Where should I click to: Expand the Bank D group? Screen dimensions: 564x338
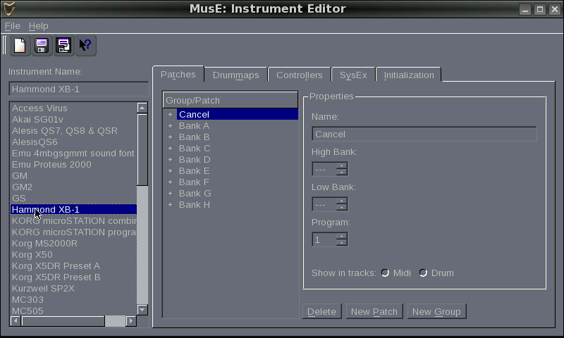(170, 159)
